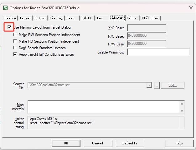This screenshot has height=150, width=196.
Task: Focus the disable Warnings input field
Action: click(158, 52)
